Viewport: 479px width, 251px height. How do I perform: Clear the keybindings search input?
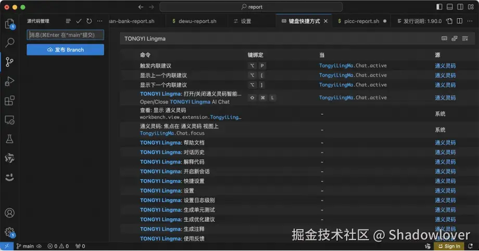[x=465, y=39]
